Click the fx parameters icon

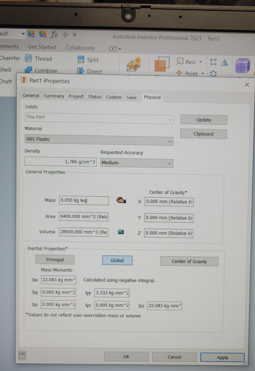click(54, 35)
